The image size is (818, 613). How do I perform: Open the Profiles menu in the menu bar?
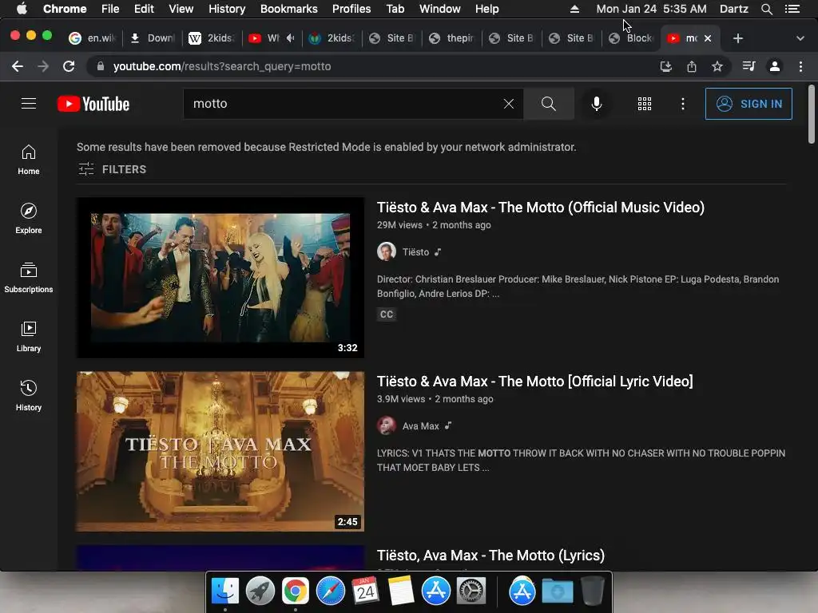(x=351, y=9)
